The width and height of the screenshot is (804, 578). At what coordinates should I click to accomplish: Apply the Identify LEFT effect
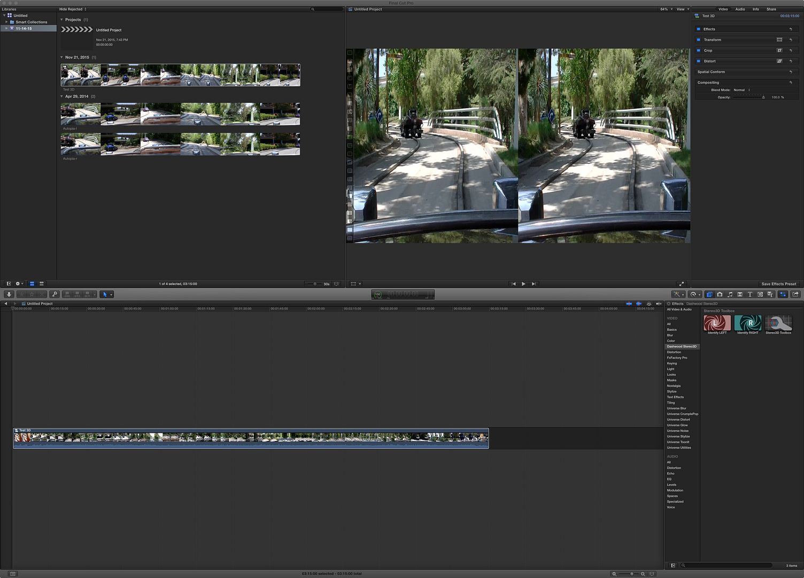pos(717,325)
